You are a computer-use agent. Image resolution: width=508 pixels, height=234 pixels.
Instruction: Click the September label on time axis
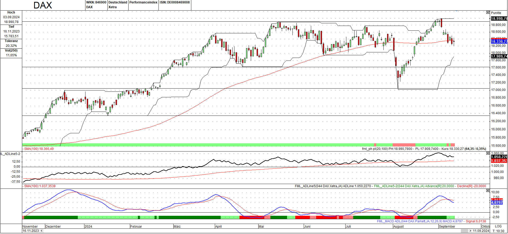click(x=447, y=227)
